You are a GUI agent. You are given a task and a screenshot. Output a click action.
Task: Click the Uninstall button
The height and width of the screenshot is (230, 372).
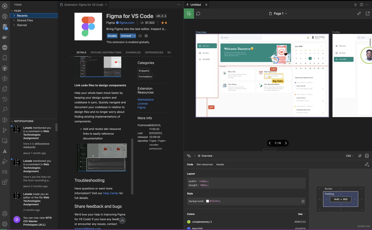point(126,36)
